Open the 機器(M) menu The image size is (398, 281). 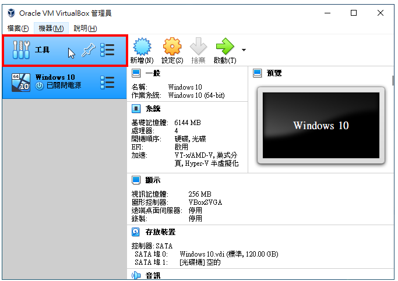point(51,28)
